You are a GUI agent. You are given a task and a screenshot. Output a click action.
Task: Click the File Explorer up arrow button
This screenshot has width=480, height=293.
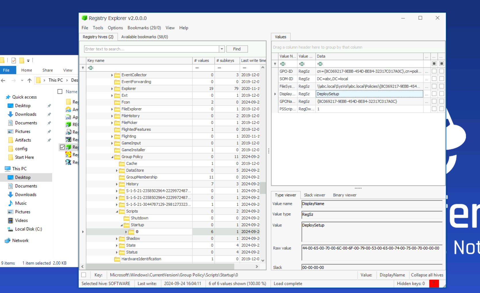click(x=29, y=80)
